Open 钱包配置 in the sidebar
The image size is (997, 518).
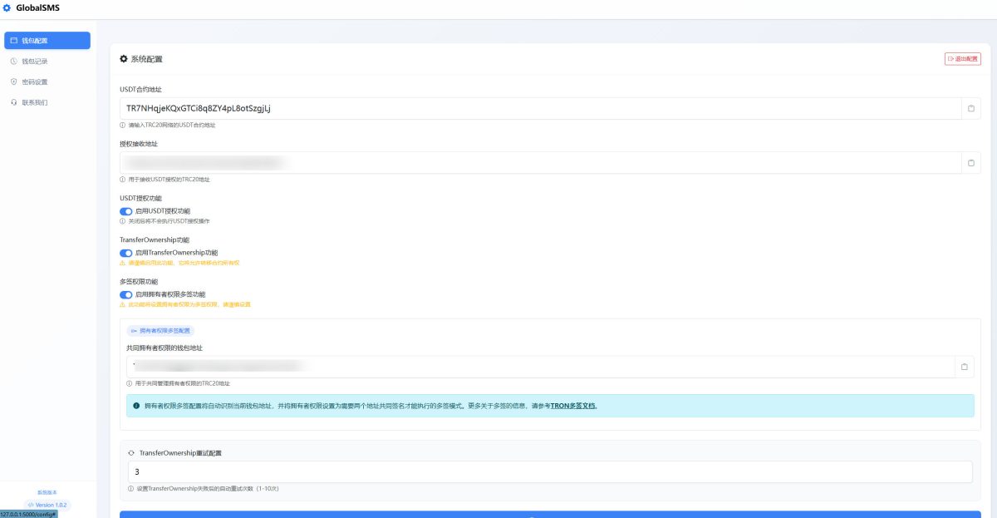47,40
